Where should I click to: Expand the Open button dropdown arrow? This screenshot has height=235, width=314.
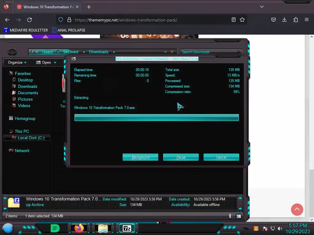55,62
